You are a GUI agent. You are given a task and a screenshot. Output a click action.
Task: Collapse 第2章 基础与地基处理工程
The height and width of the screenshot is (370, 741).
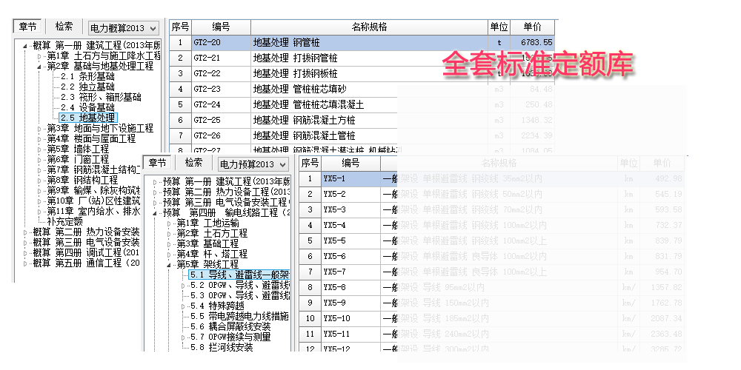click(x=39, y=67)
